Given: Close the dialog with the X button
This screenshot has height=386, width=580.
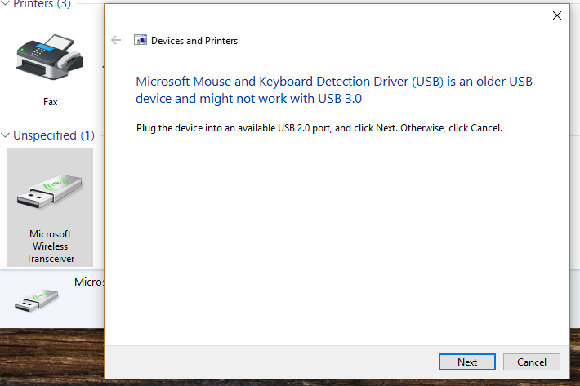Looking at the screenshot, I should tap(556, 16).
